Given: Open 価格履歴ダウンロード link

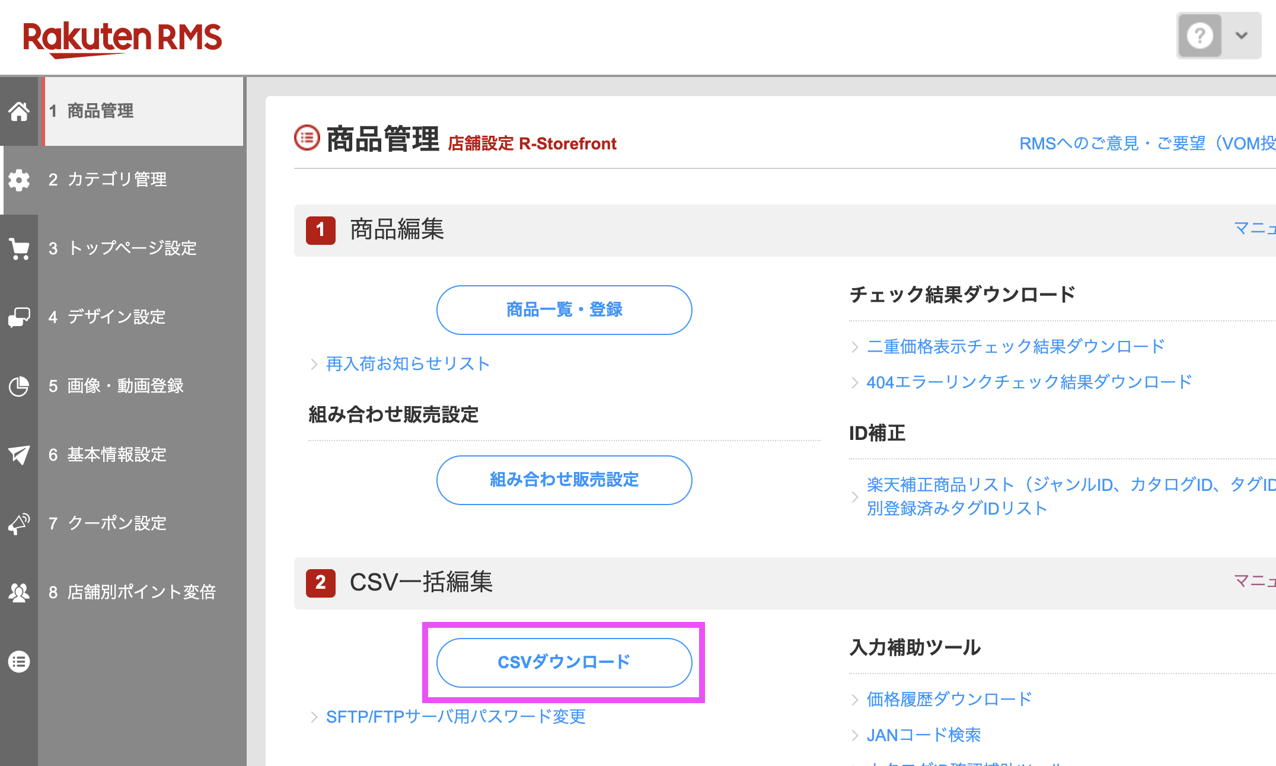Looking at the screenshot, I should (949, 700).
